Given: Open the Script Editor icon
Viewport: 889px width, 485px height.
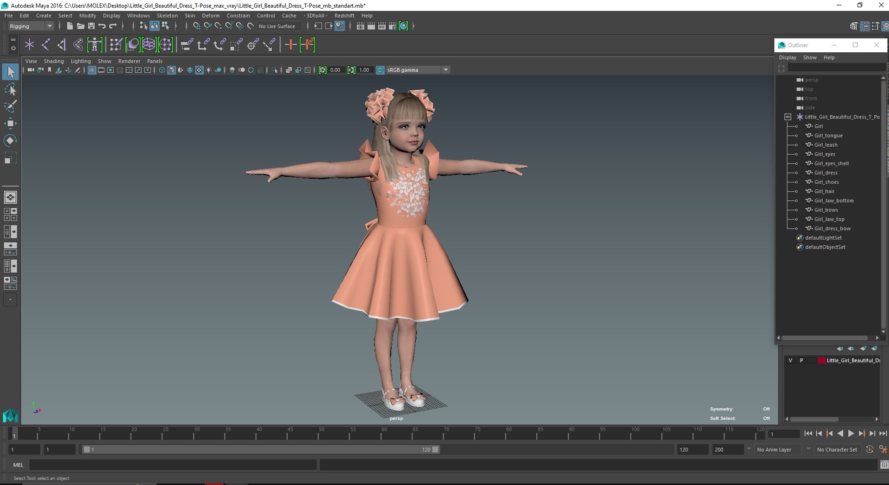Looking at the screenshot, I should click(884, 465).
